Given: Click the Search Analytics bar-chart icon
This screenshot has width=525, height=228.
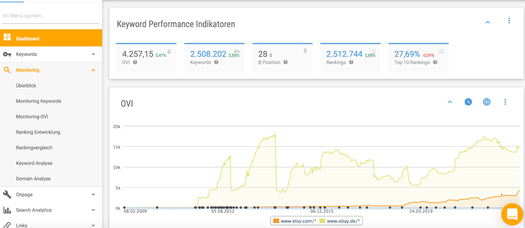Looking at the screenshot, I should click(7, 210).
